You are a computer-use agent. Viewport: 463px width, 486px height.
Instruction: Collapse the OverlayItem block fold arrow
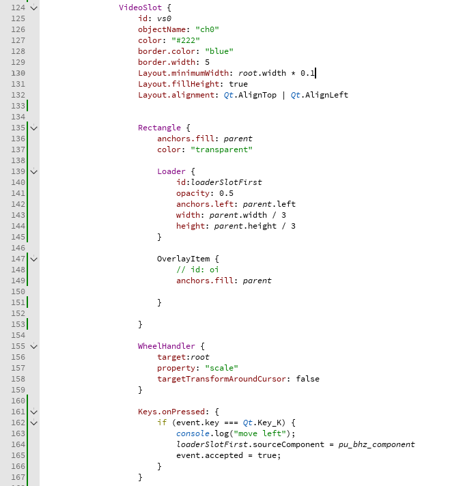(34, 259)
